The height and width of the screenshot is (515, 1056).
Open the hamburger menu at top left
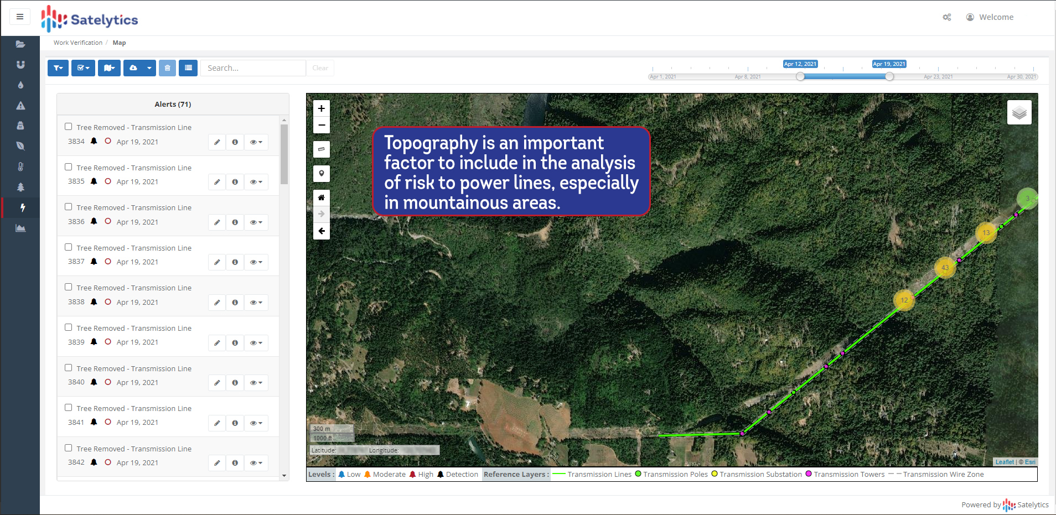click(20, 17)
